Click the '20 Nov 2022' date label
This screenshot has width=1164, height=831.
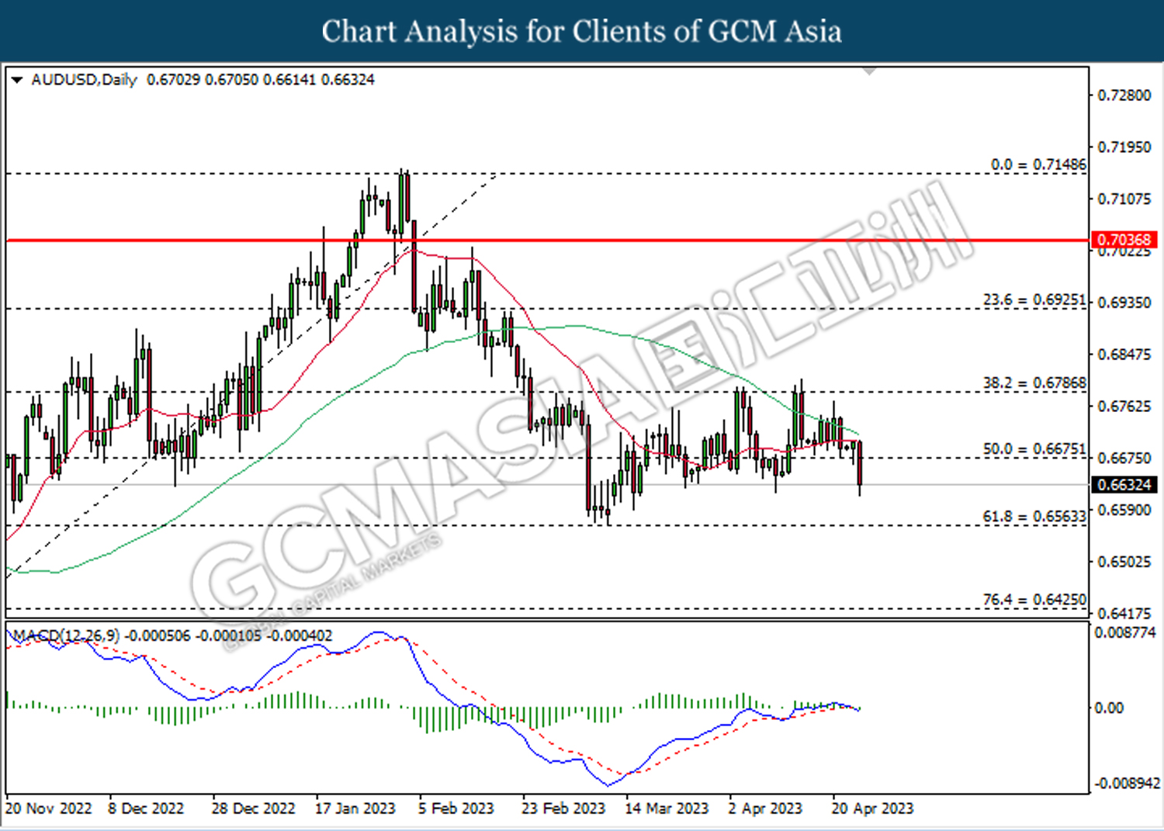[x=48, y=808]
